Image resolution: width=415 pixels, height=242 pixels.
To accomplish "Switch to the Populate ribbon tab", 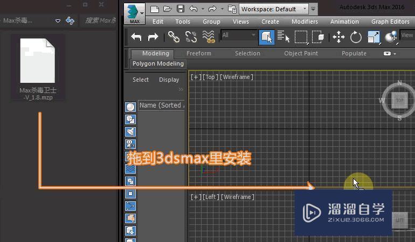I will coord(354,53).
